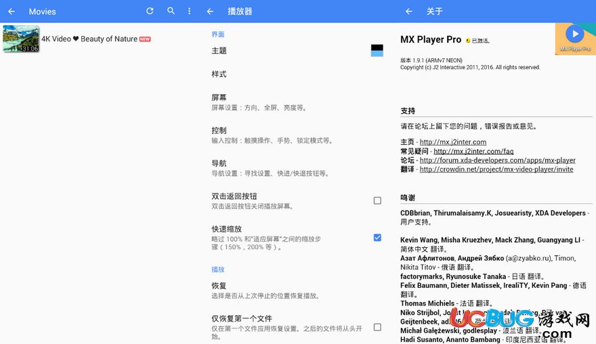Open the overflow menu in Movies toolbar
This screenshot has height=344, width=596.
pos(189,11)
